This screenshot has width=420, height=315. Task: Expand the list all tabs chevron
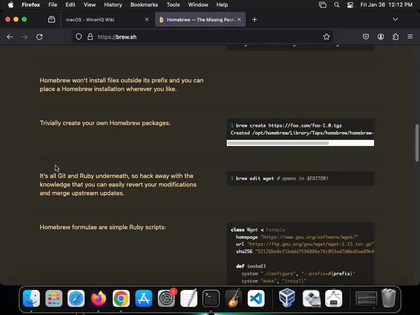(395, 19)
